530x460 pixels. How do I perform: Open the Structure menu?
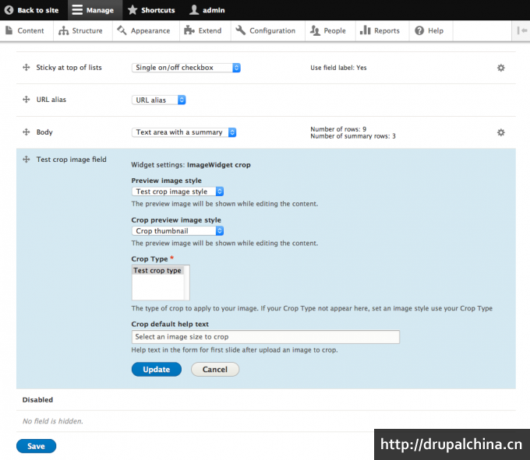81,30
